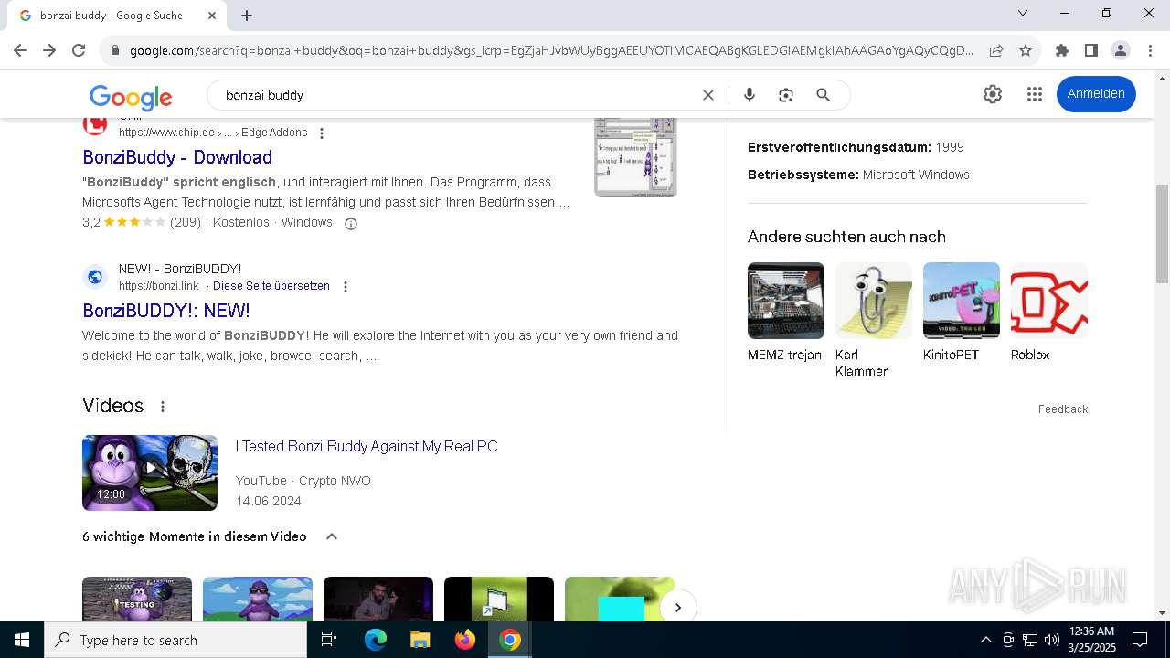1170x658 pixels.
Task: Open Roblox related search
Action: coord(1048,313)
